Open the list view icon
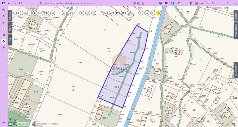The height and width of the screenshot is (127, 238). (x=123, y=13)
